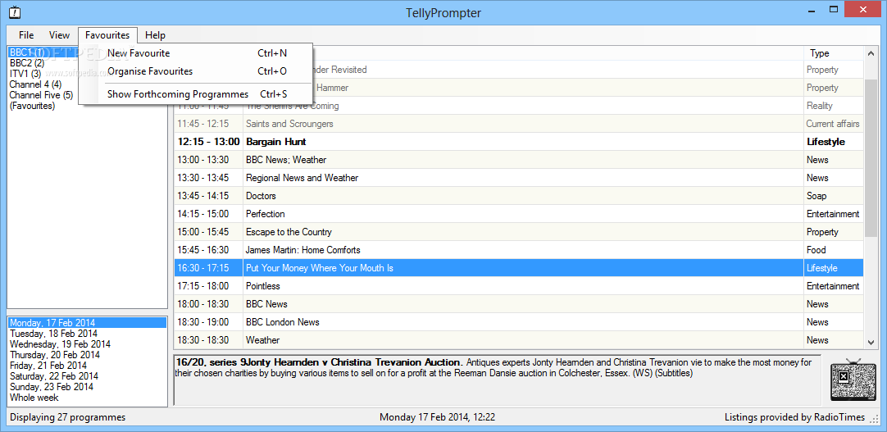887x432 pixels.
Task: Select the Doctors programme
Action: pyautogui.click(x=519, y=196)
